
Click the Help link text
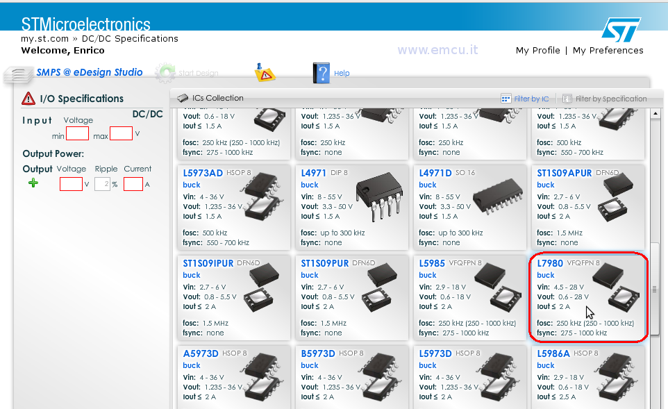pyautogui.click(x=342, y=74)
